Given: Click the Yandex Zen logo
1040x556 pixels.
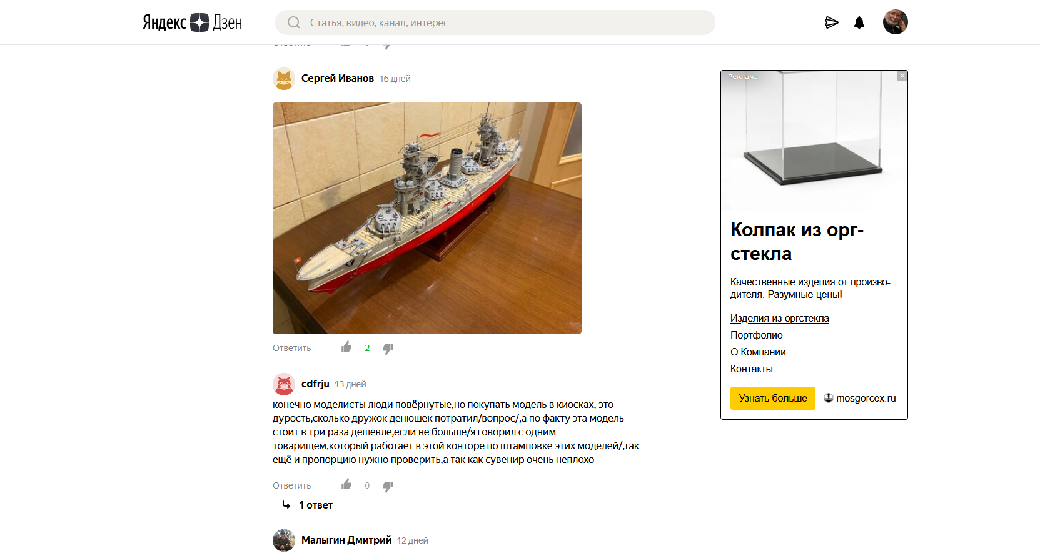Looking at the screenshot, I should [192, 22].
